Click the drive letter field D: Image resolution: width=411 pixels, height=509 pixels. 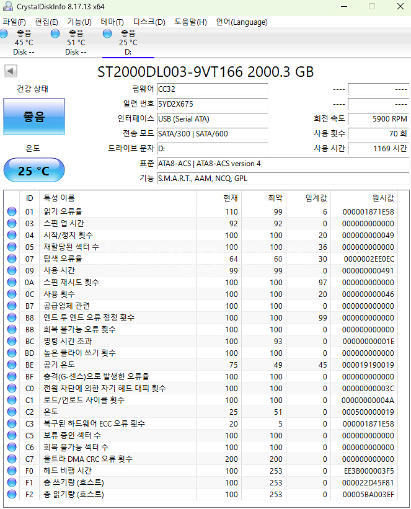[x=212, y=149]
